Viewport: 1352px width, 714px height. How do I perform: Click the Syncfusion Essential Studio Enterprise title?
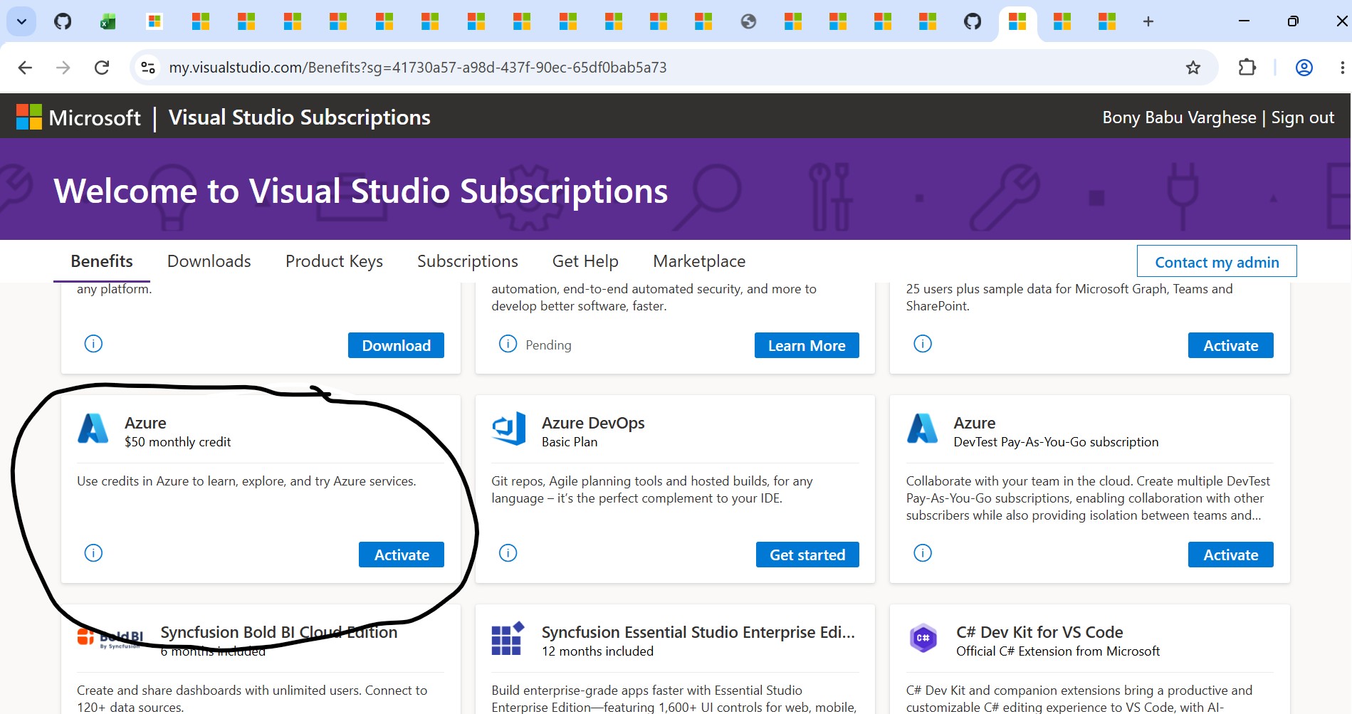(698, 632)
